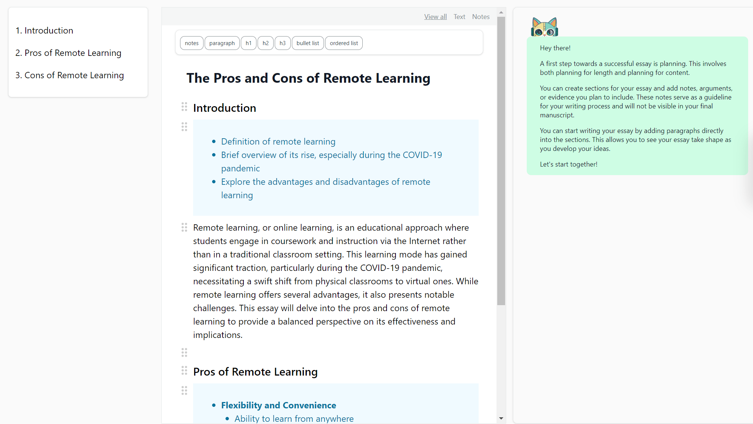
Task: Switch to Notes view tab
Action: (x=481, y=17)
